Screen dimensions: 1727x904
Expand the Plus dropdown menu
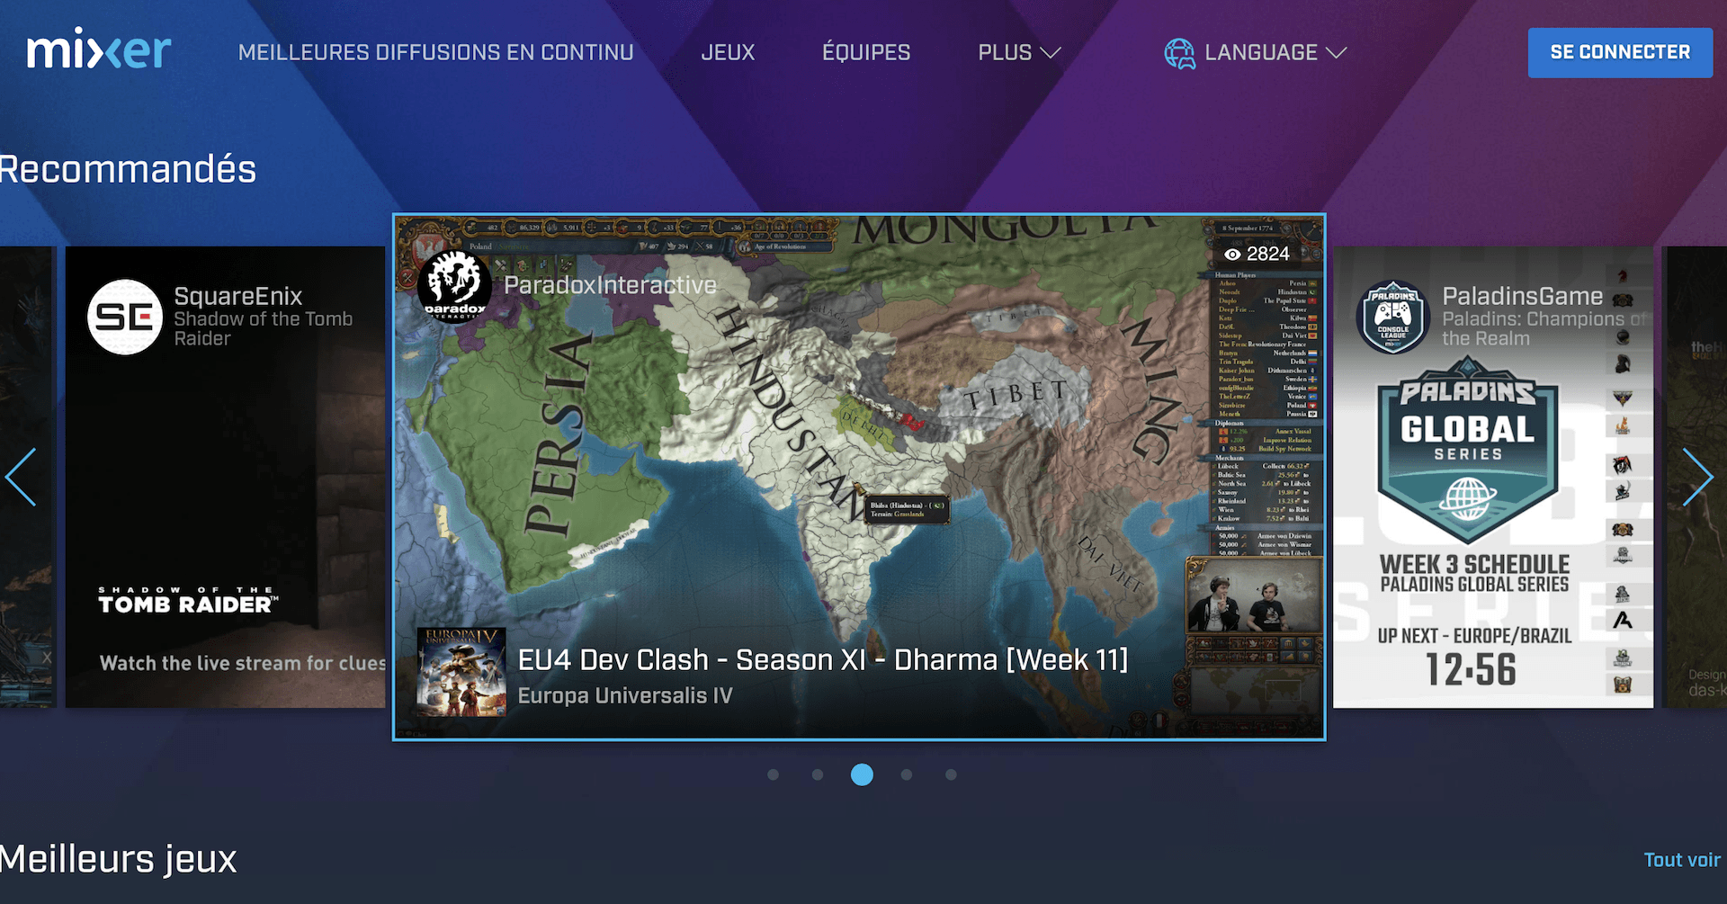click(1019, 52)
